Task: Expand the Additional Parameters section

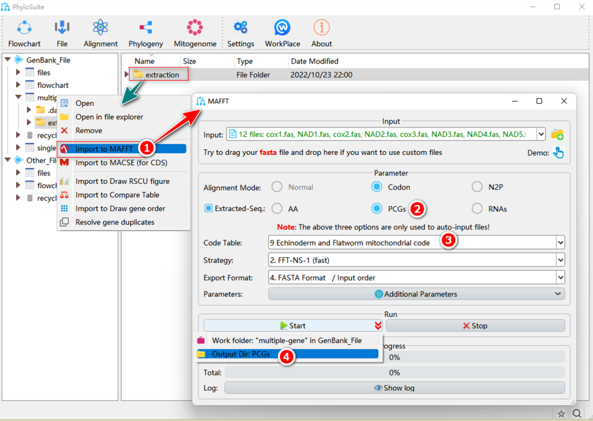Action: pyautogui.click(x=416, y=294)
